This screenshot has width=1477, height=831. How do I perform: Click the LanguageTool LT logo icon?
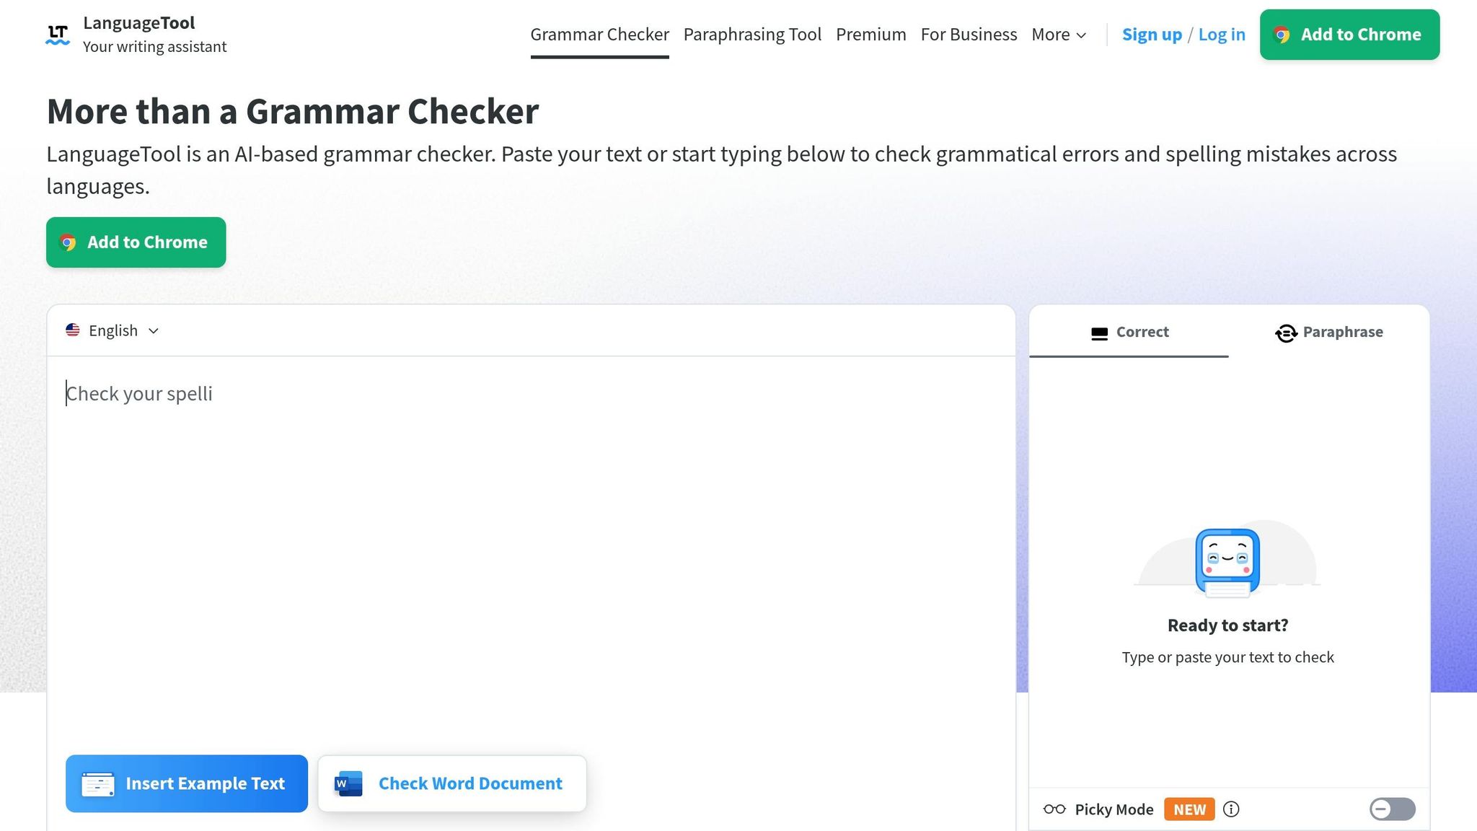click(x=58, y=35)
